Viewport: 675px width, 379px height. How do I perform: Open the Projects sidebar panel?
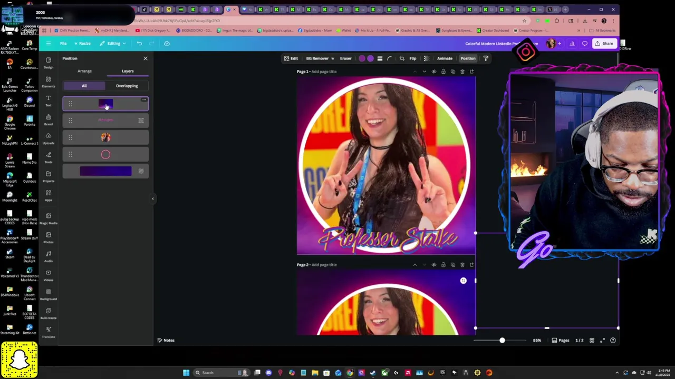click(x=49, y=176)
